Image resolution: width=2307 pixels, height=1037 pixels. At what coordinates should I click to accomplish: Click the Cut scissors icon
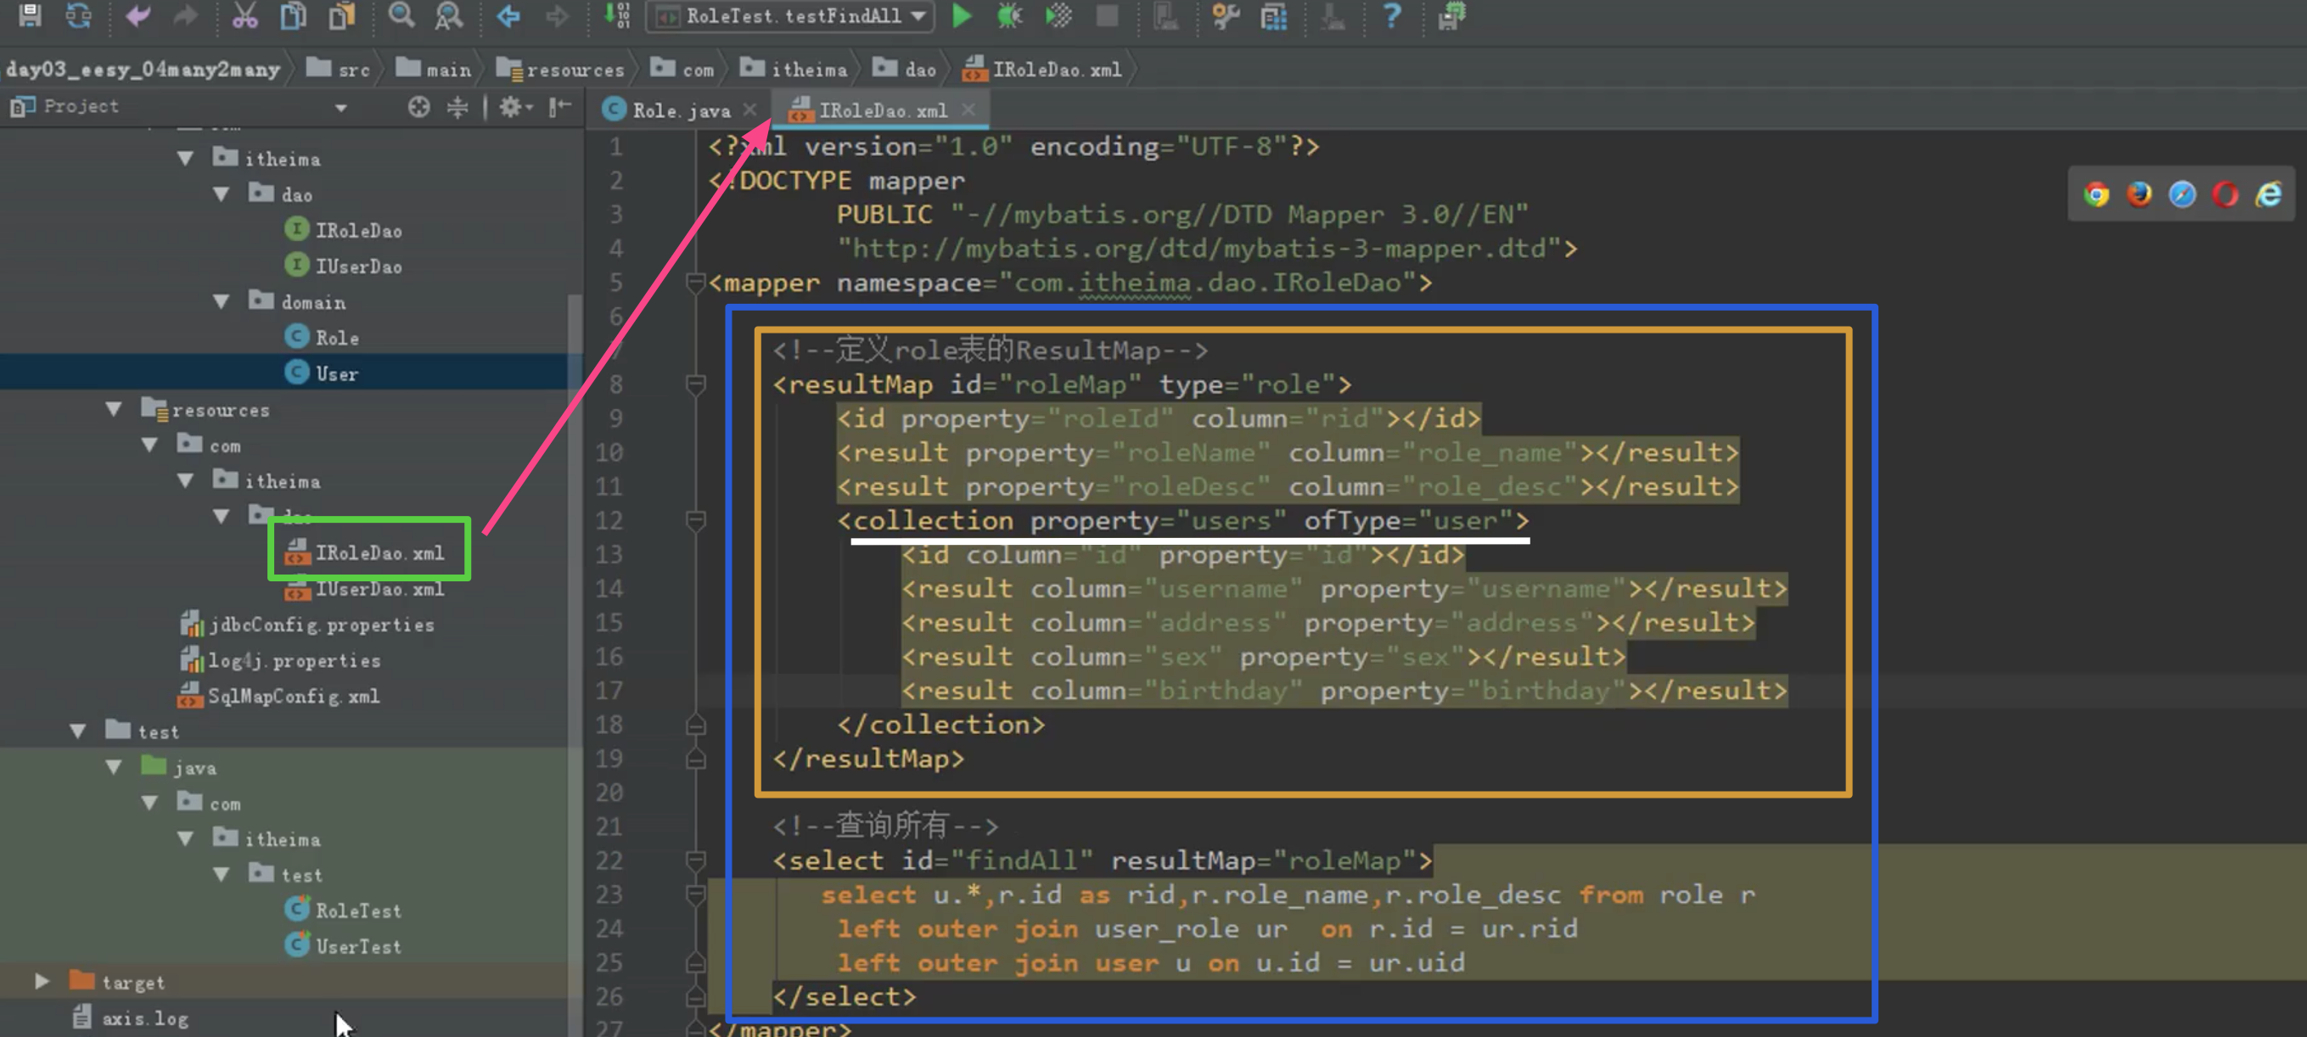click(x=244, y=15)
